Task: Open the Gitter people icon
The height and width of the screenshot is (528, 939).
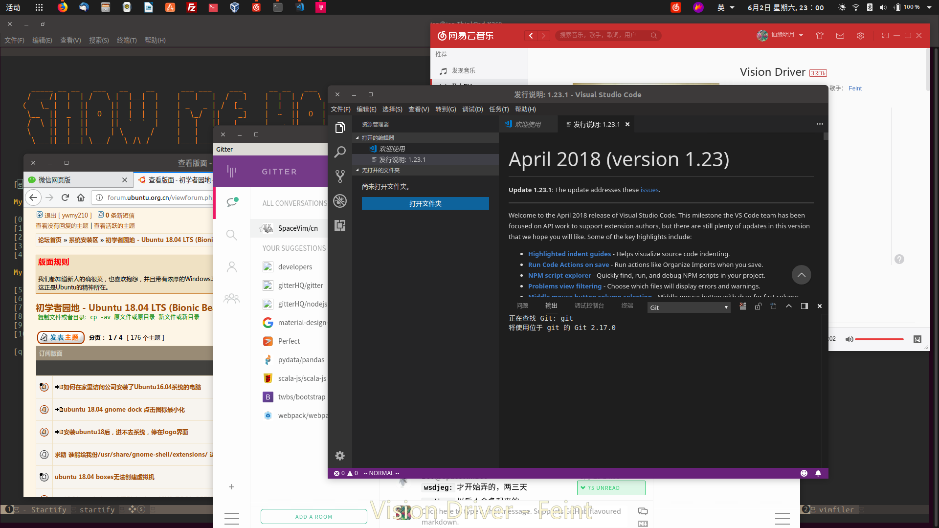Action: 232,266
